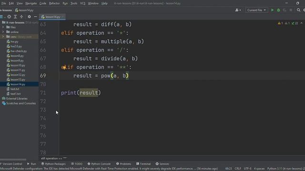Open the user account icon menu
This screenshot has height=171, width=305.
click(x=238, y=10)
